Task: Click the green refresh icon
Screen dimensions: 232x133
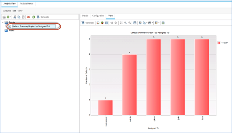Action: 34,17
